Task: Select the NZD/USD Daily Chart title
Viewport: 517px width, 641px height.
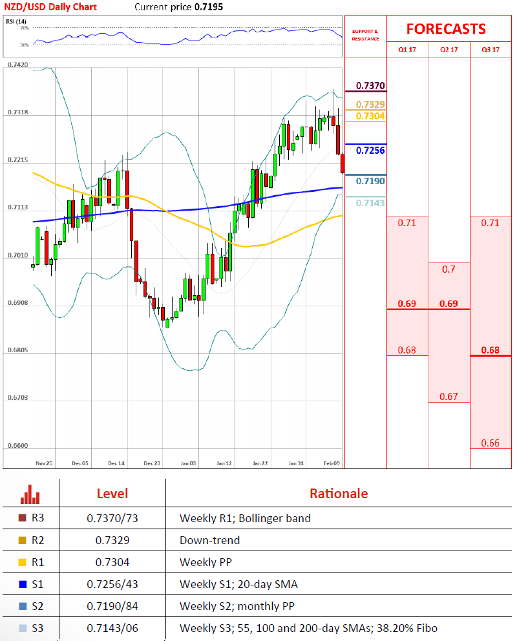Action: pyautogui.click(x=50, y=7)
